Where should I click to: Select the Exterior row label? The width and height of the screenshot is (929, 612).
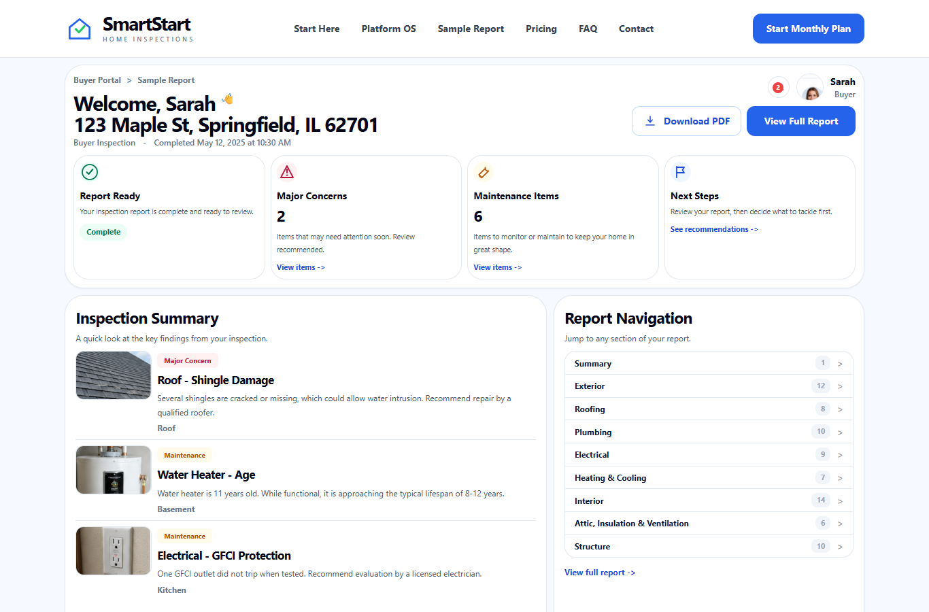[590, 386]
